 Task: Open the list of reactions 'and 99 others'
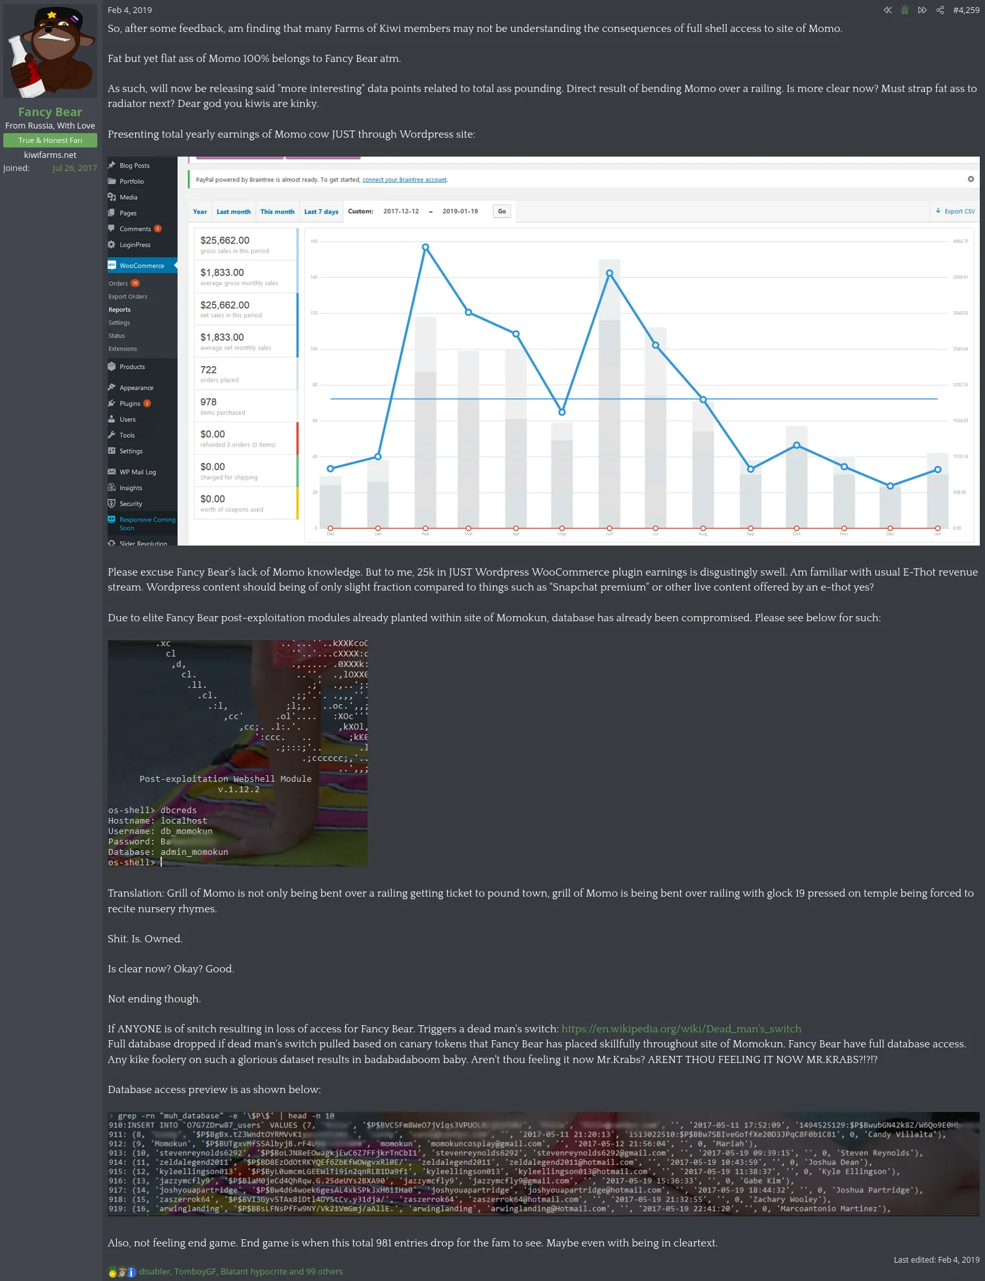[240, 1271]
